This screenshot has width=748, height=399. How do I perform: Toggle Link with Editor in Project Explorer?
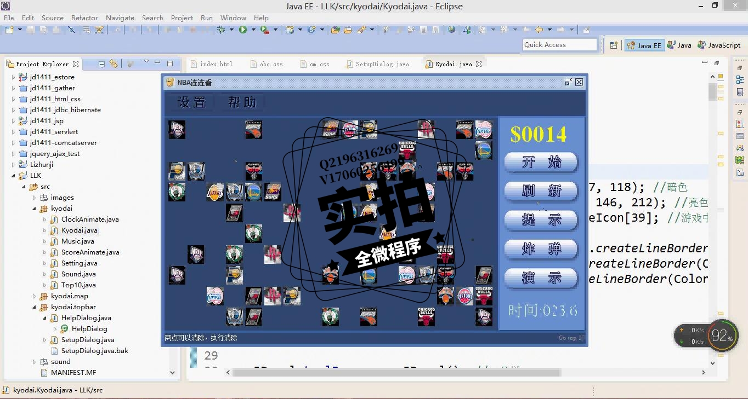[x=114, y=63]
